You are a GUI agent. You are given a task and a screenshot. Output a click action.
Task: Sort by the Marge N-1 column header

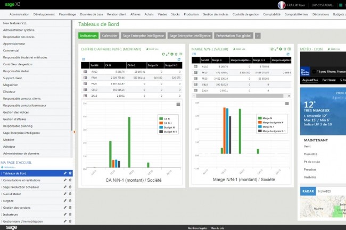coord(261,60)
